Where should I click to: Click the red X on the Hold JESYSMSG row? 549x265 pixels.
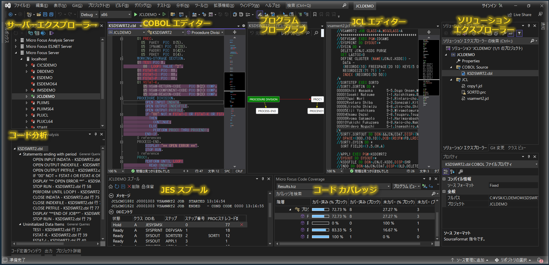241,224
